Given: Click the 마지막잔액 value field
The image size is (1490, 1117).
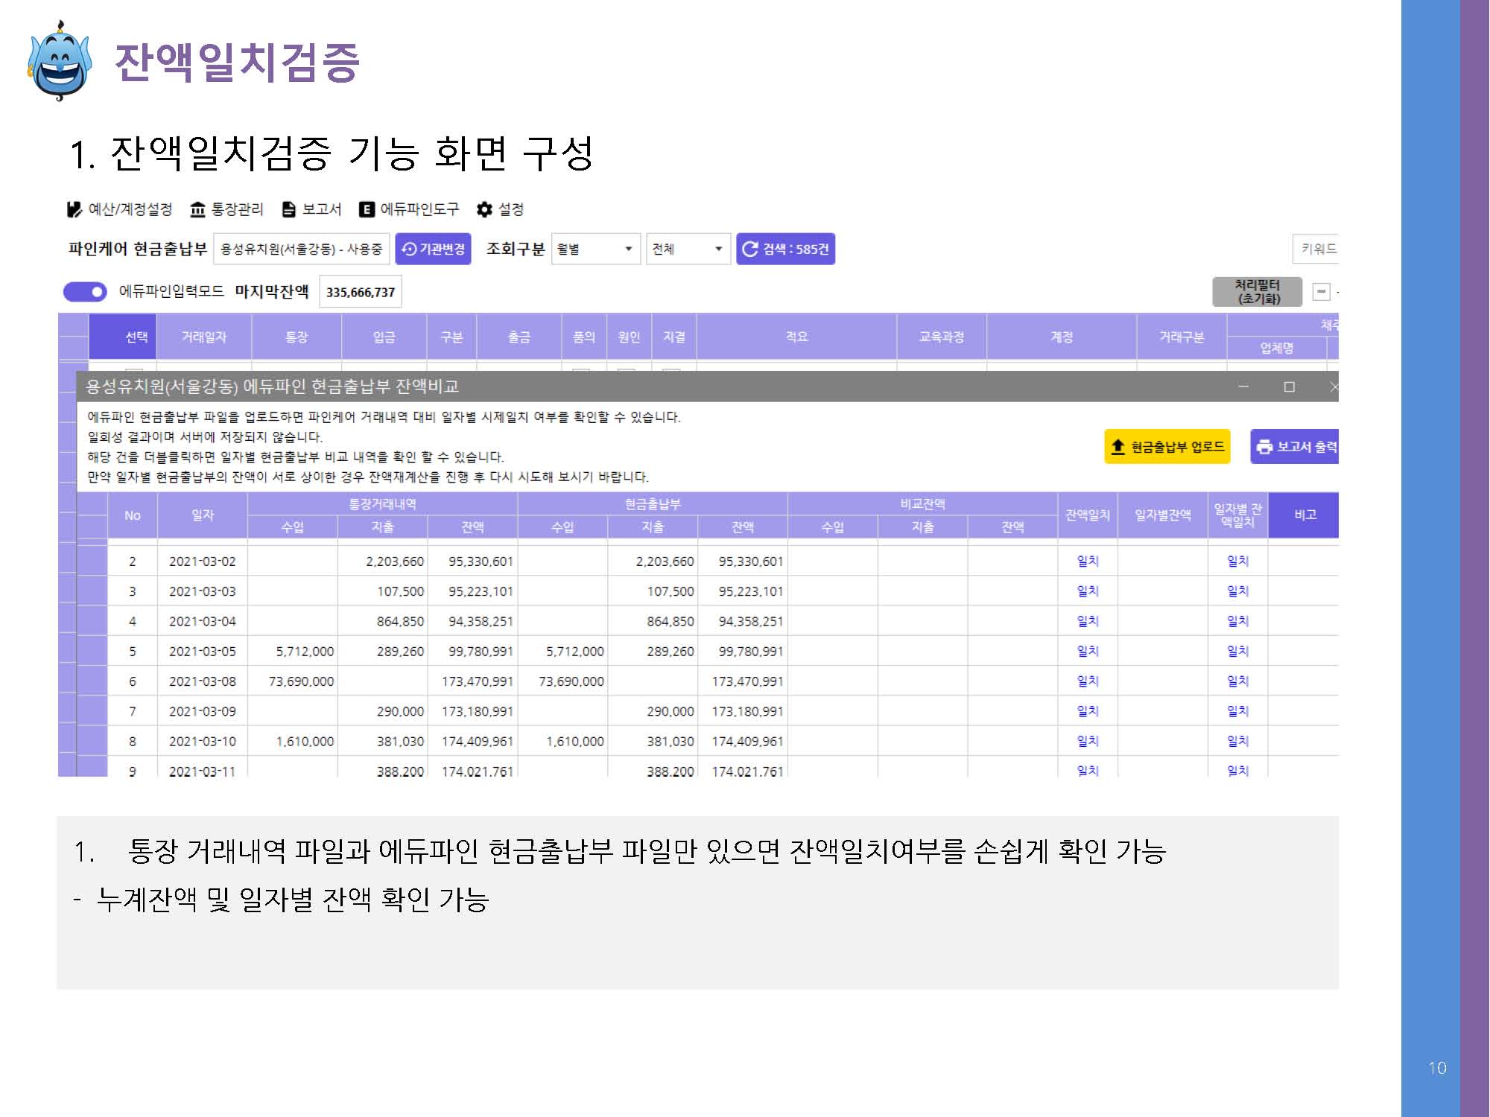Looking at the screenshot, I should [x=361, y=292].
